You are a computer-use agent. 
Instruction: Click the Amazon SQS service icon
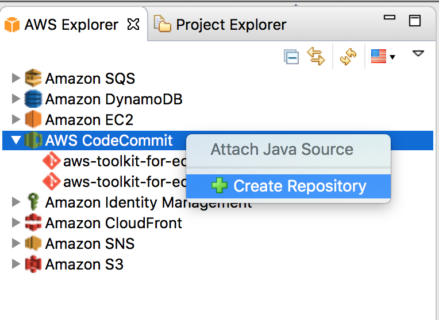(x=34, y=78)
